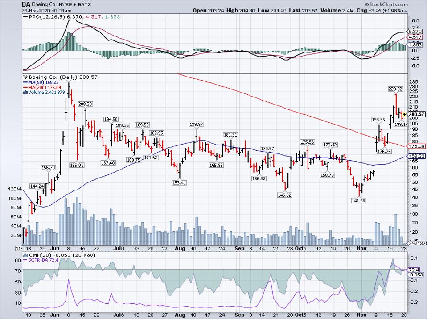Click the volume bars icon next to Volume 2,421,379
The width and height of the screenshot is (427, 319).
25,92
